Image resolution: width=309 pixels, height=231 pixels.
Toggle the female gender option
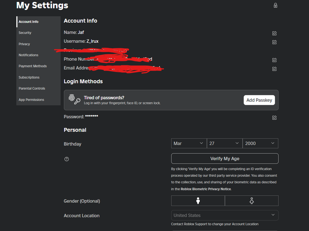pos(251,201)
